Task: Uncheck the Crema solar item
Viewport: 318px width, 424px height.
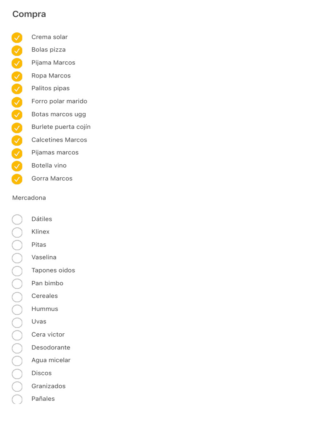Action: (17, 38)
